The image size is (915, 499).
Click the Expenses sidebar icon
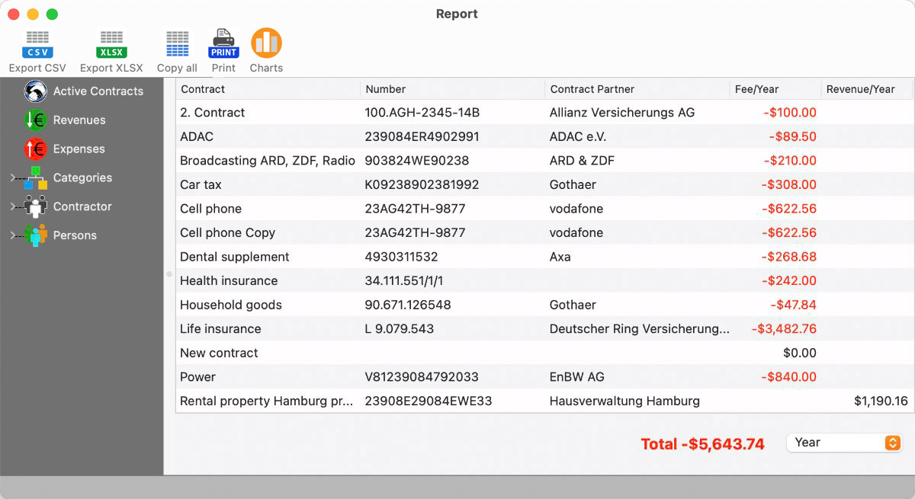[x=36, y=149]
